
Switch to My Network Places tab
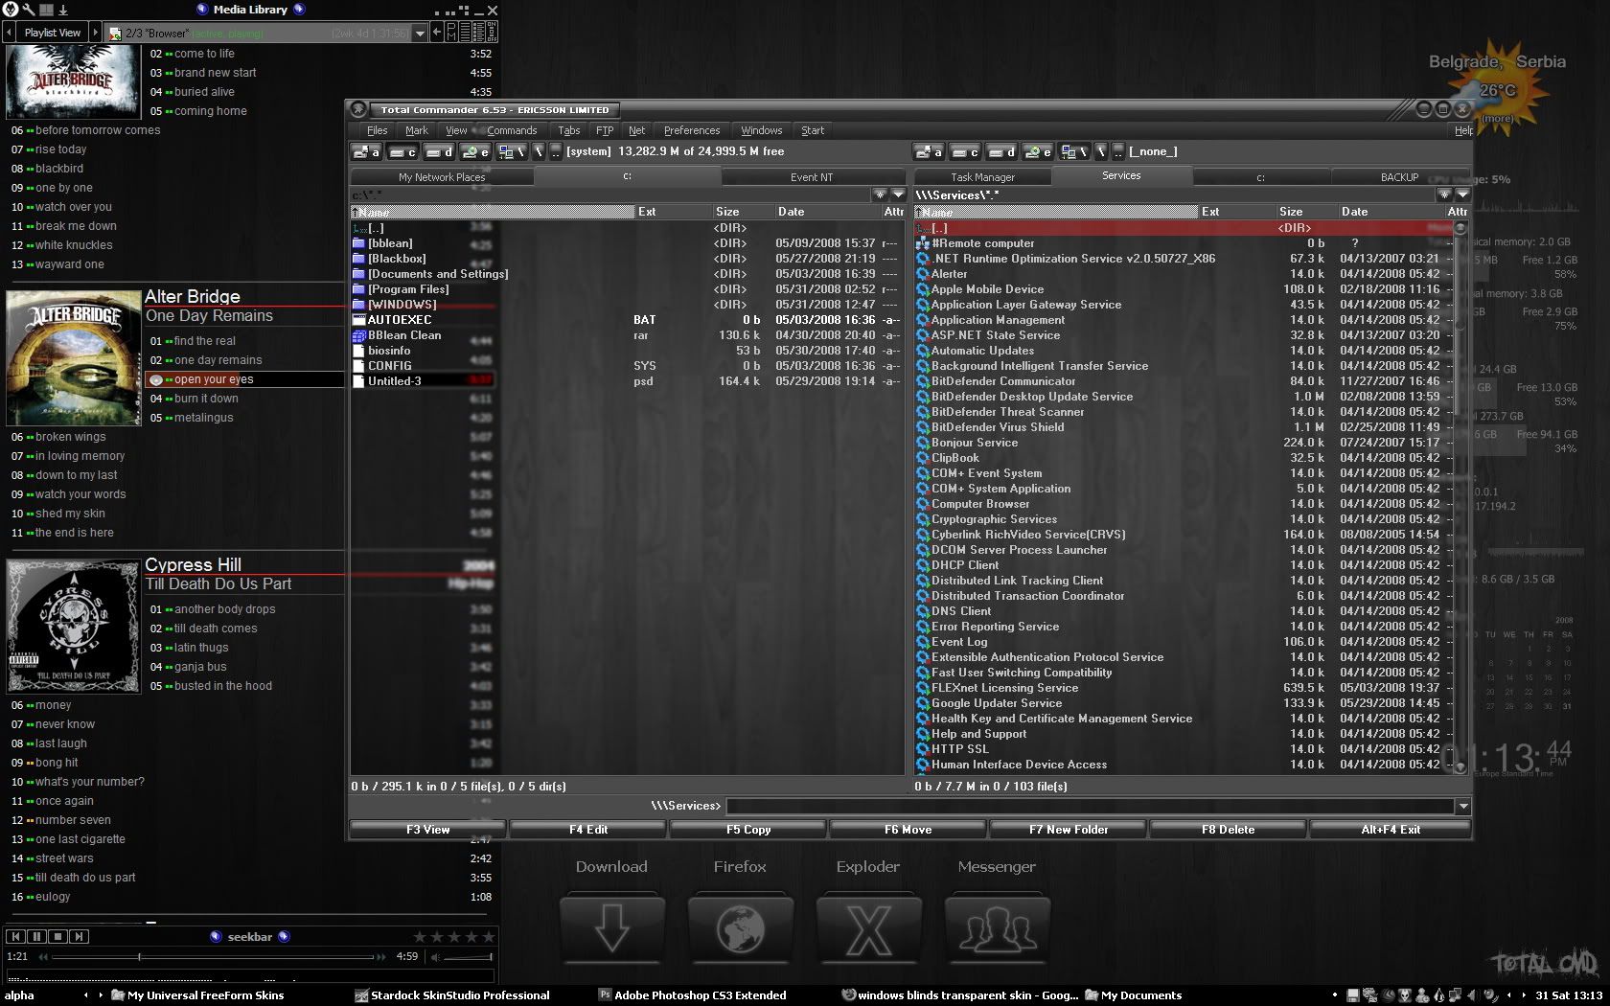click(442, 177)
